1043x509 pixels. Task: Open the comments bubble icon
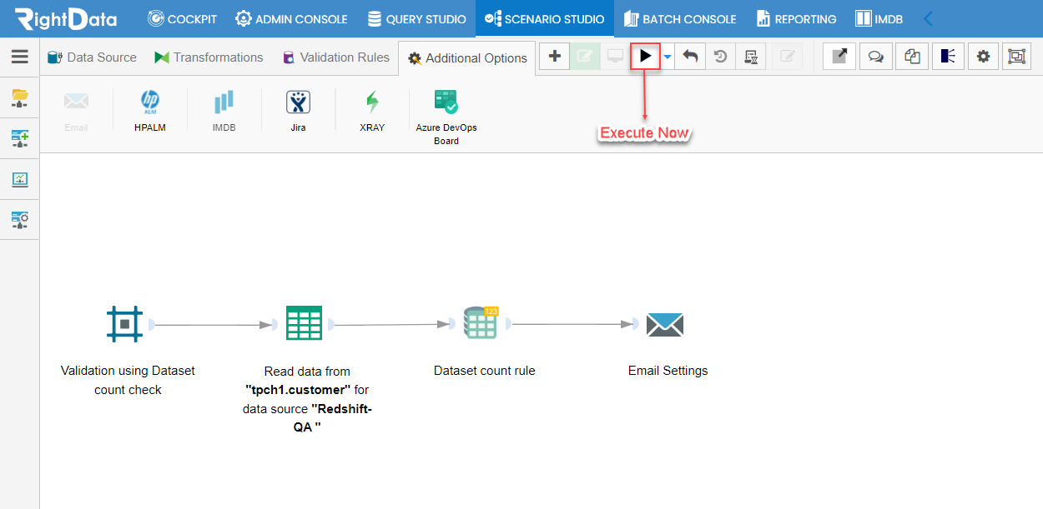(875, 56)
